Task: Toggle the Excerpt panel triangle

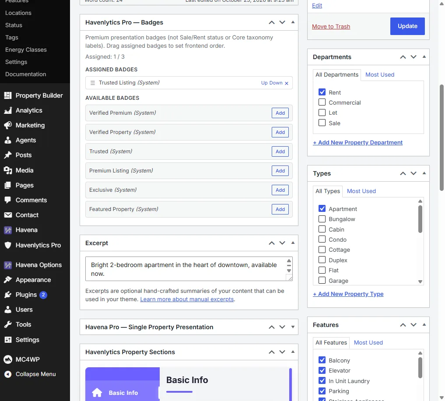Action: click(293, 243)
